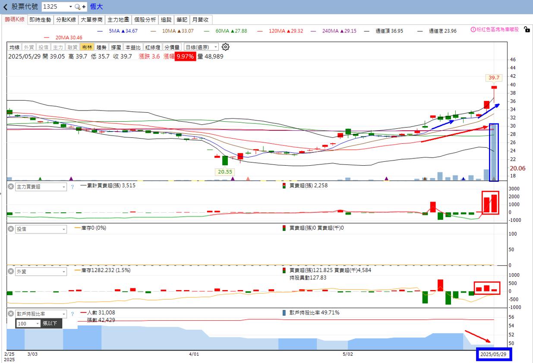Click the plus add-to-watchlist icon
Image resolution: width=533 pixels, height=363 pixels.
click(84, 7)
